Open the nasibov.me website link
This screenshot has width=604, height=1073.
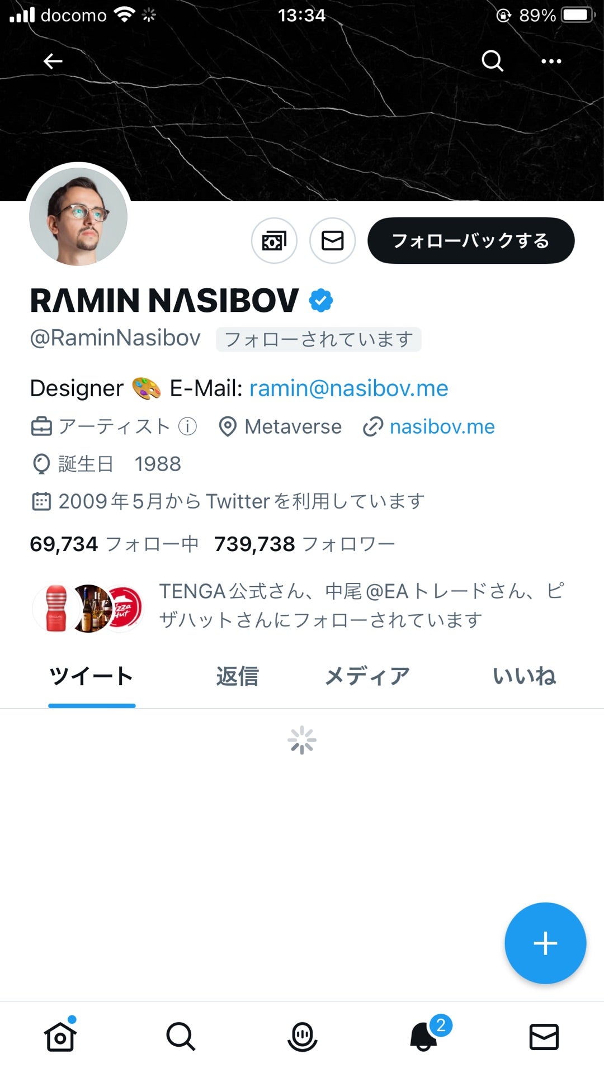click(442, 427)
